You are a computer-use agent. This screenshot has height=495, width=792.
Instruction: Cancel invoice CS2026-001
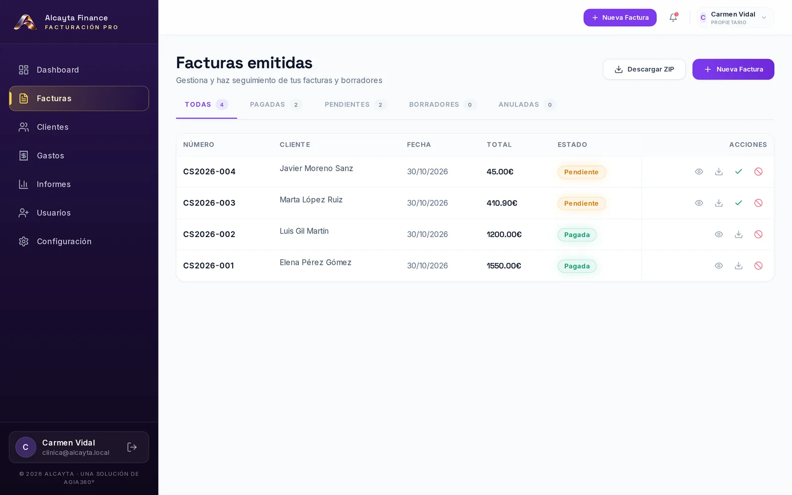pos(758,266)
